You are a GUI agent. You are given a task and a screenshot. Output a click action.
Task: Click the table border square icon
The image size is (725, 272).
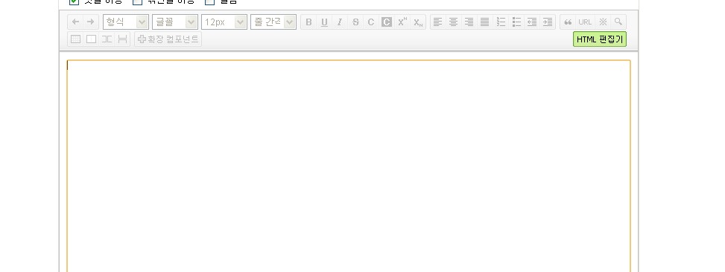coord(91,39)
